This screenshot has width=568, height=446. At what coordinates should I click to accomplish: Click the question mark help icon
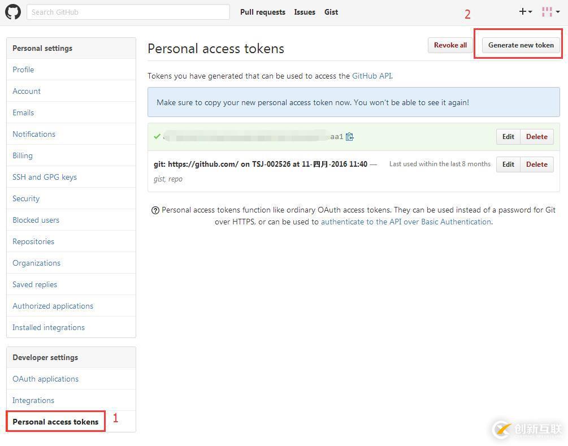[155, 210]
